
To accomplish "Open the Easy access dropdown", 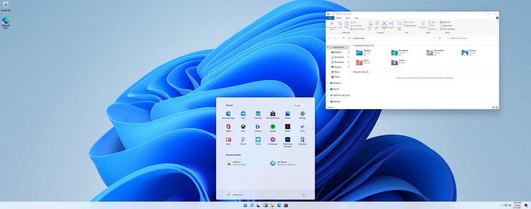I will [411, 25].
